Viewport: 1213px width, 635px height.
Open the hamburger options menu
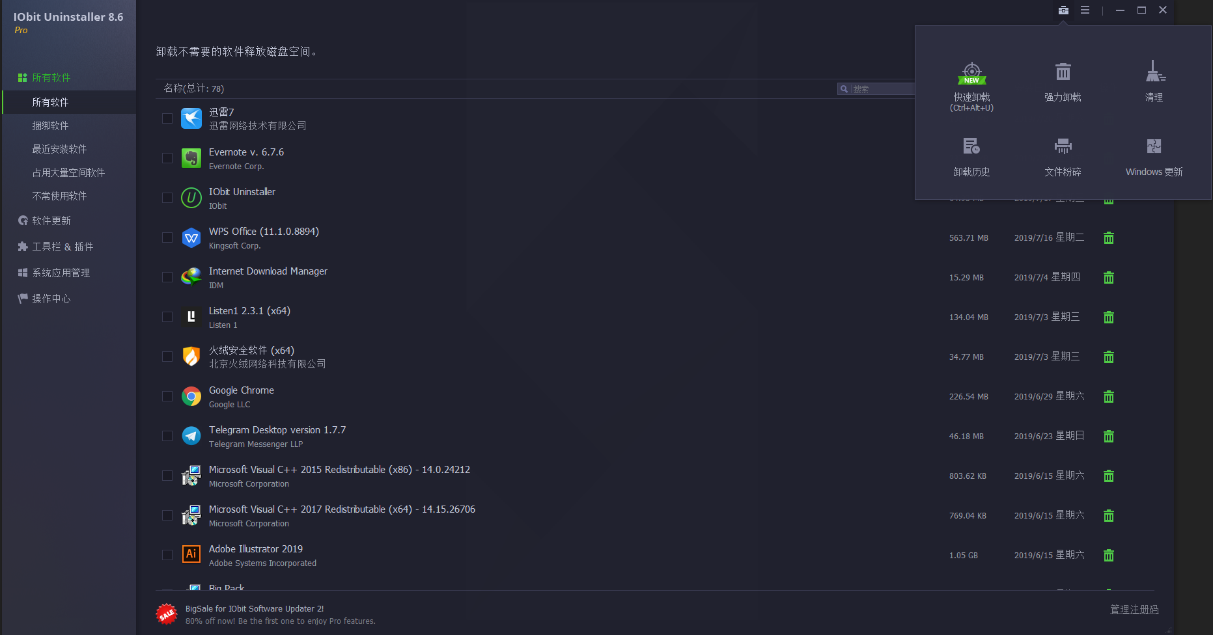click(1085, 10)
